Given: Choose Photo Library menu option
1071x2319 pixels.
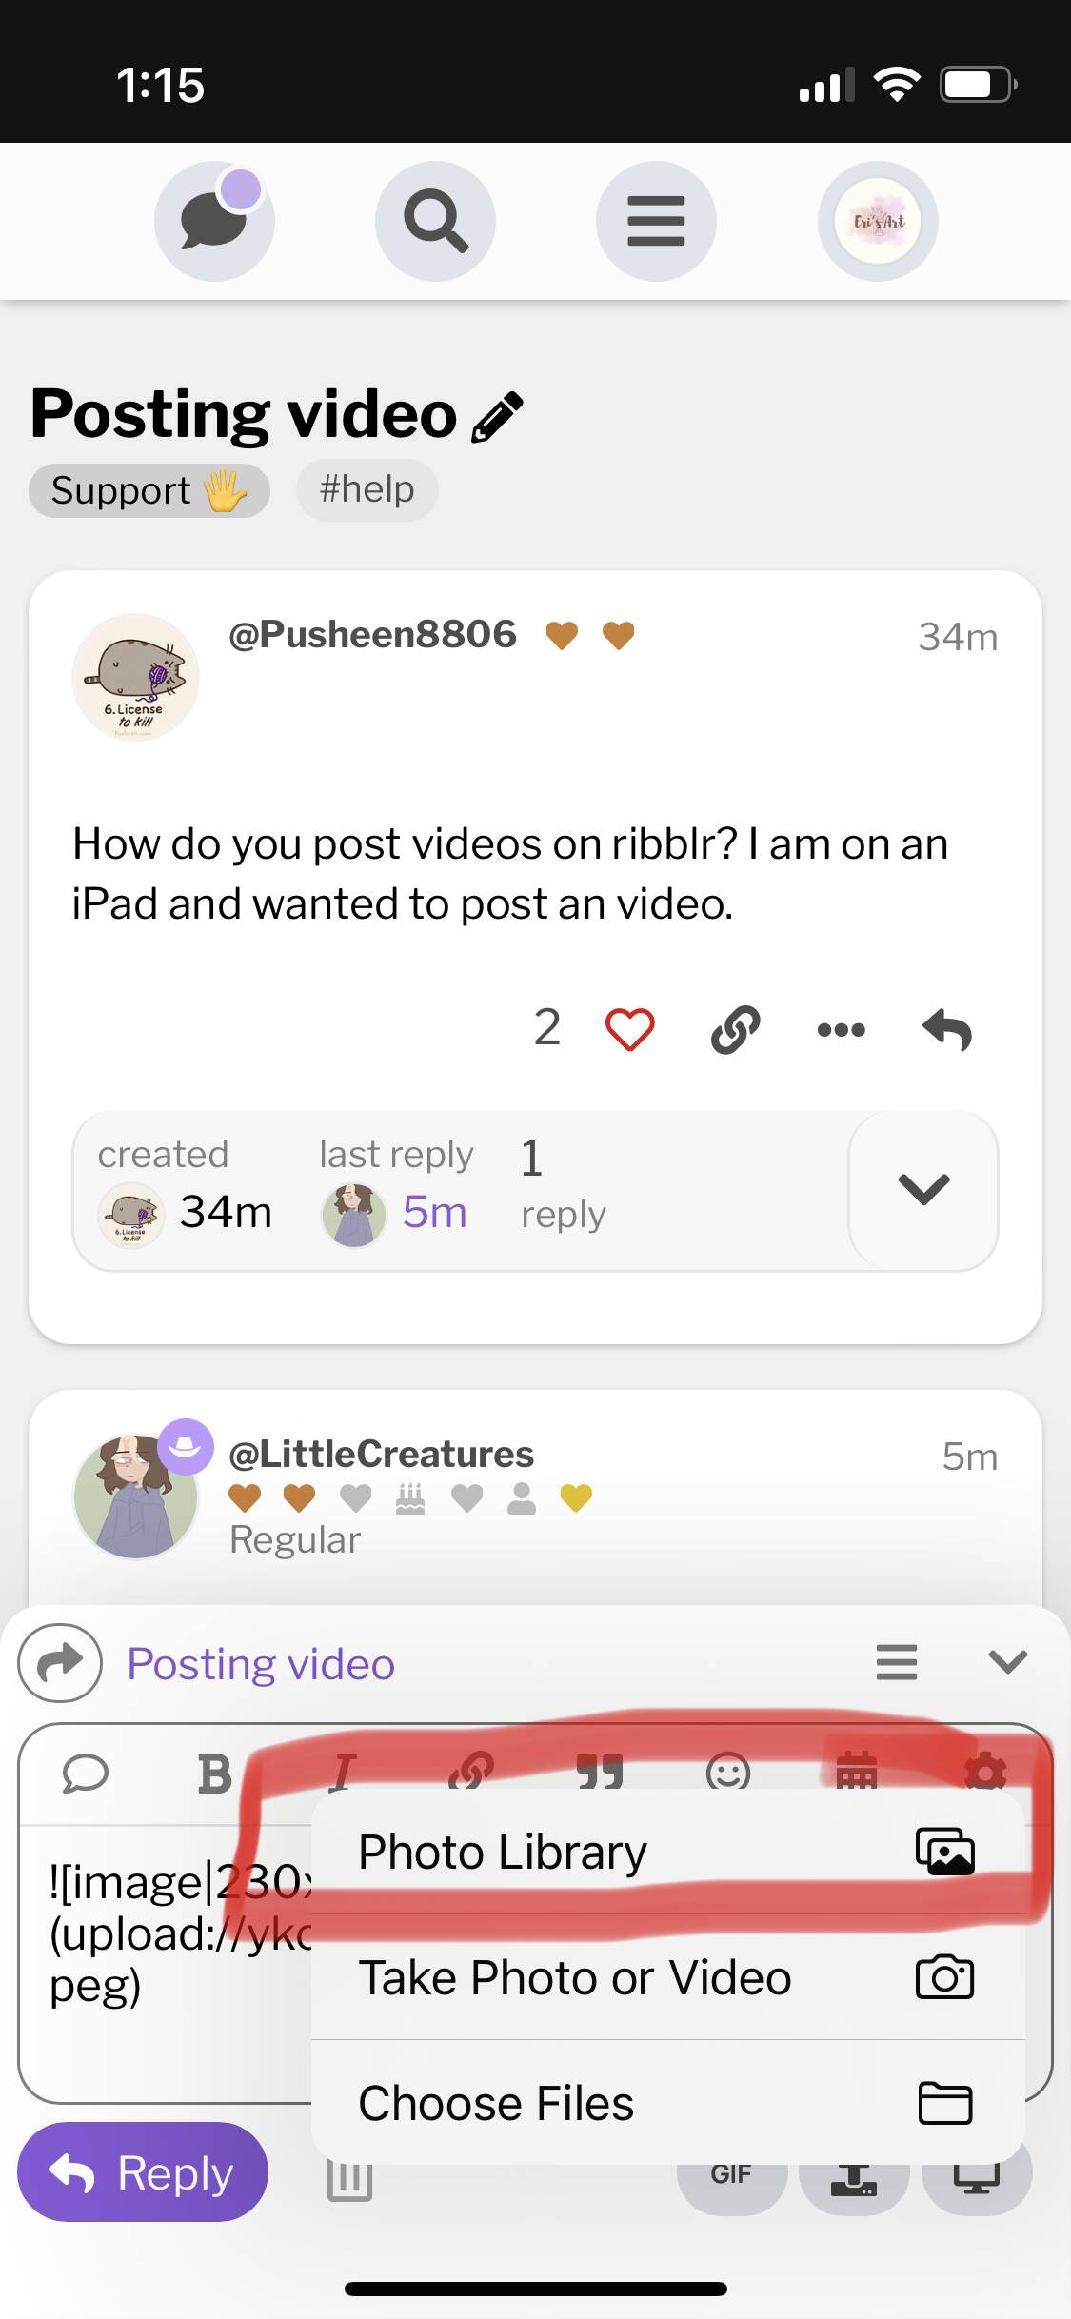Looking at the screenshot, I should [x=666, y=1852].
